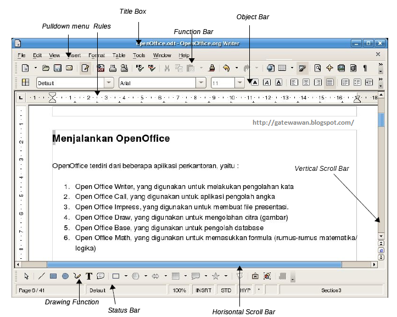Image resolution: width=397 pixels, height=317 pixels.
Task: Select the Rectangle drawing tool
Action: (x=53, y=276)
